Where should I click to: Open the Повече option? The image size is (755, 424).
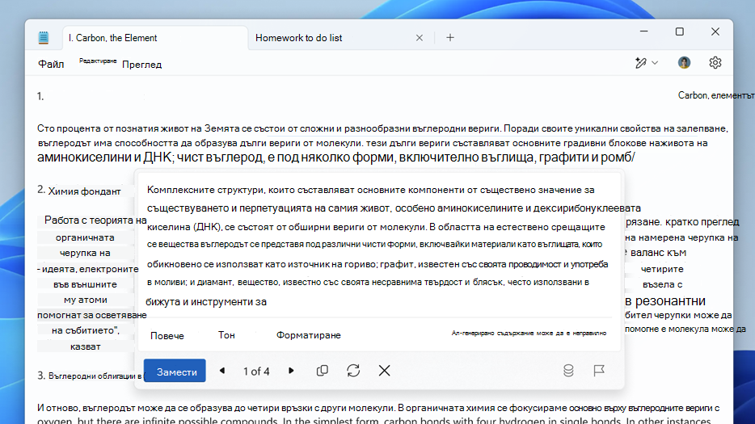pyautogui.click(x=167, y=335)
